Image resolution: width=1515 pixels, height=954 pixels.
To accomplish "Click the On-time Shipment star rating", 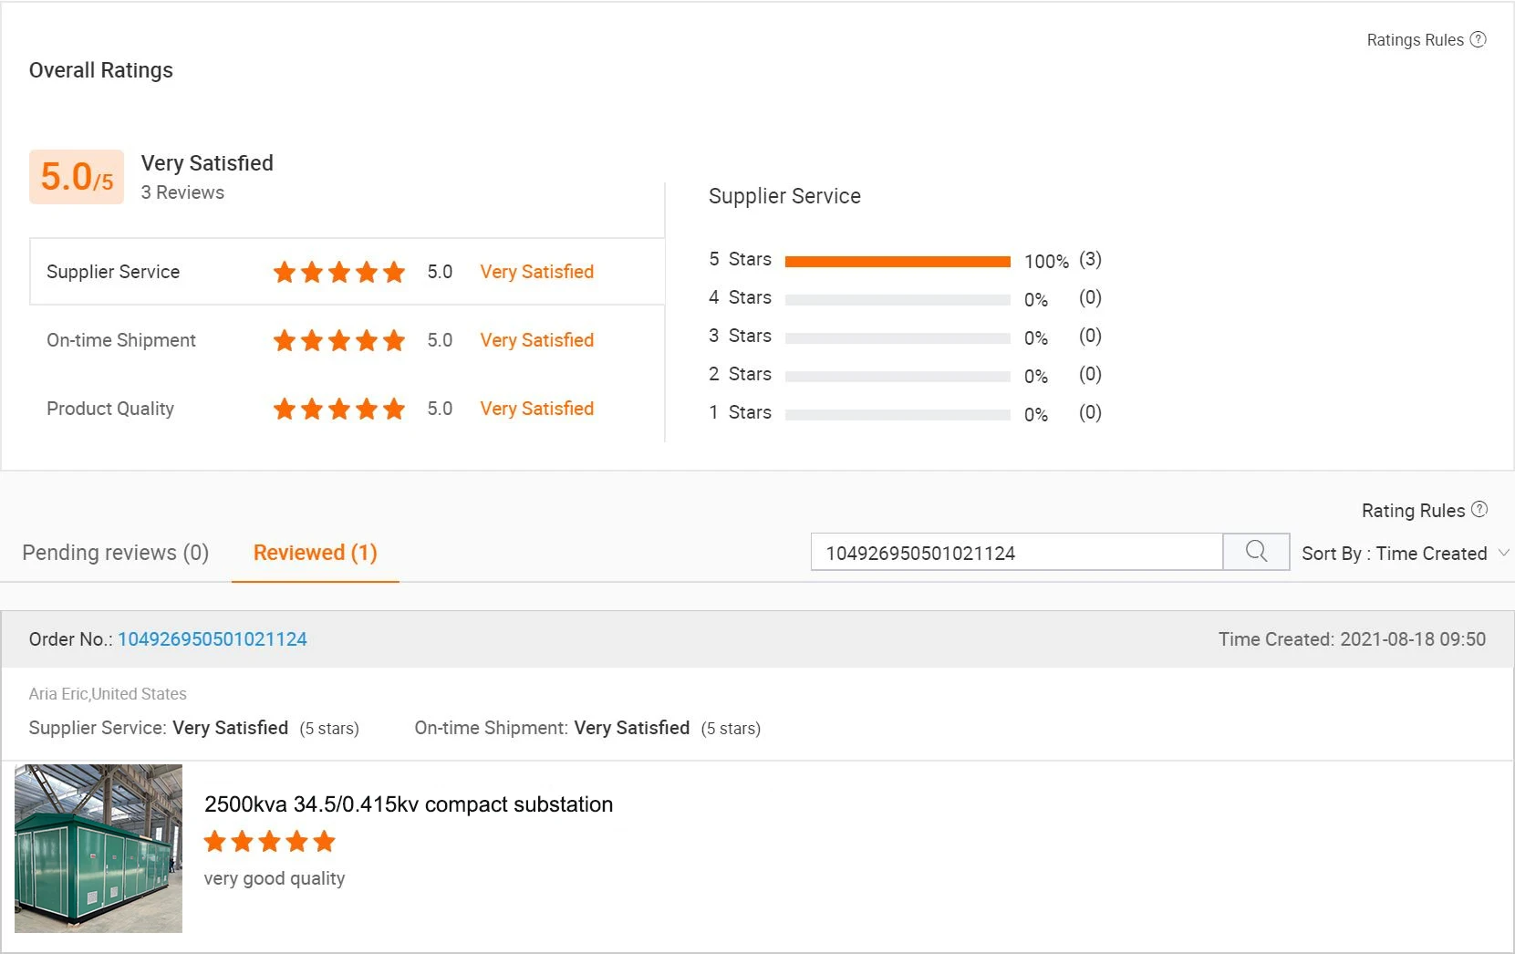I will [338, 340].
